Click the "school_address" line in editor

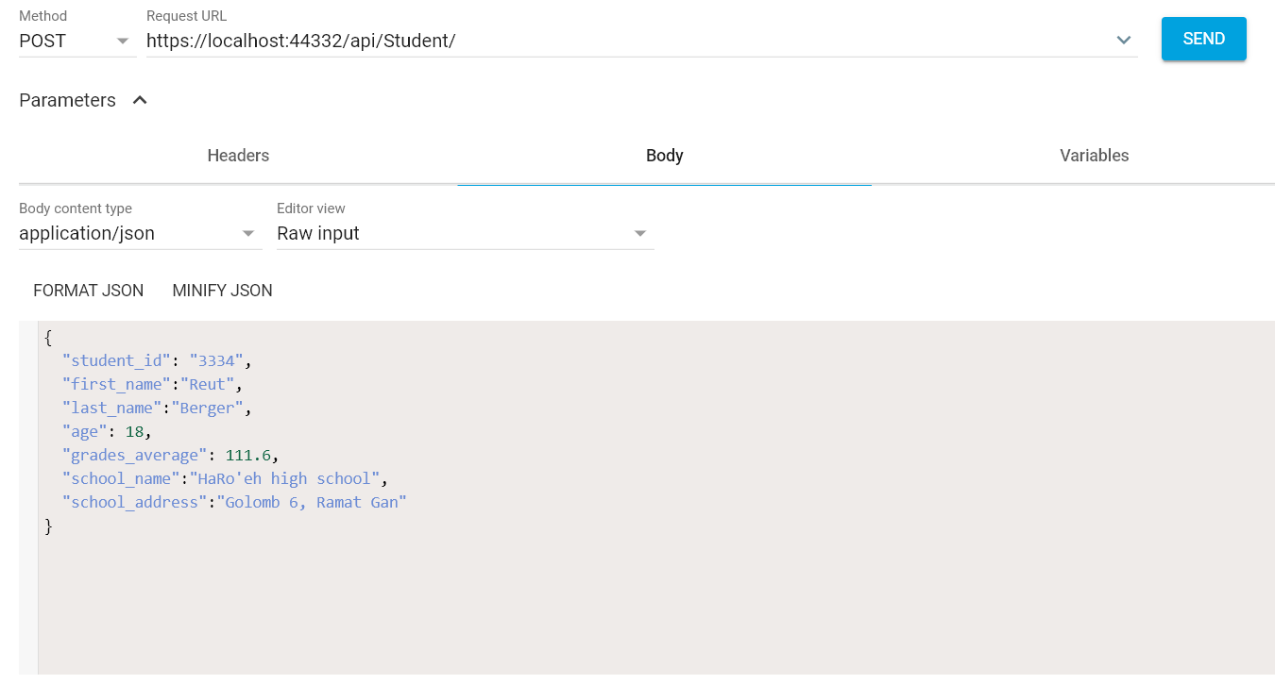[234, 502]
